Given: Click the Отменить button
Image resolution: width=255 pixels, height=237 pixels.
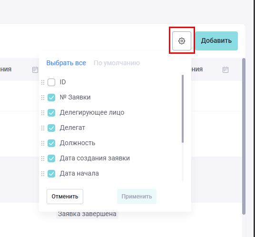Looking at the screenshot, I should (65, 197).
